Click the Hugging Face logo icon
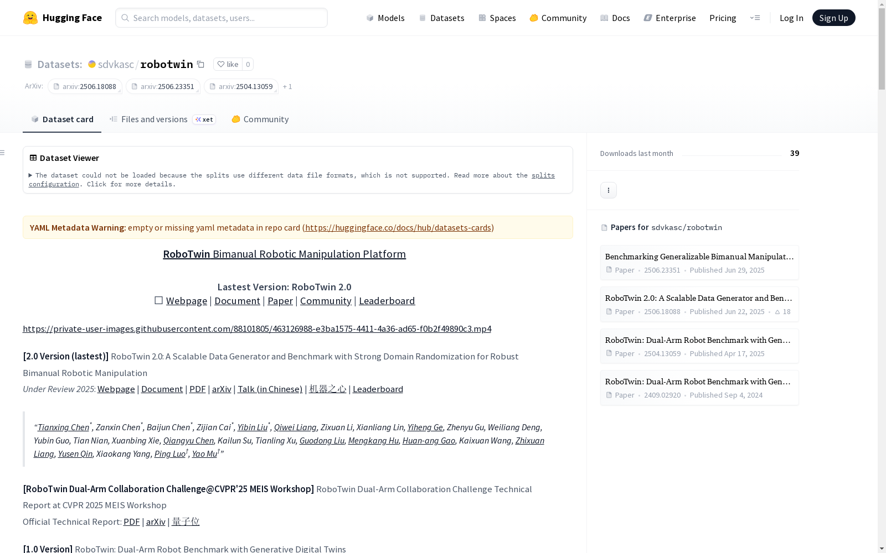 click(30, 18)
